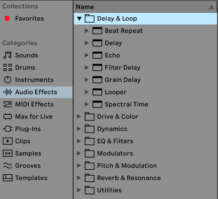218x199 pixels.
Task: Select the Samples waveform icon
Action: coord(7,153)
